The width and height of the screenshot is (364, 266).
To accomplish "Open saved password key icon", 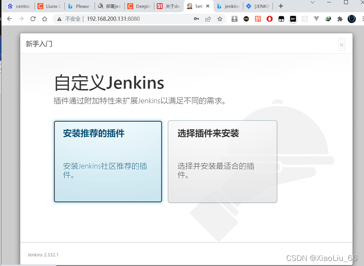I will click(197, 19).
